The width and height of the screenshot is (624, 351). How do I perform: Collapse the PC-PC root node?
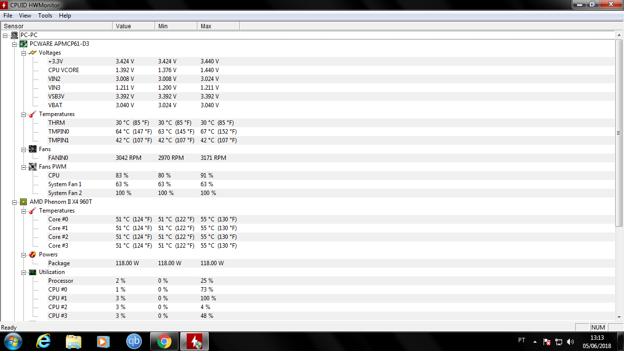(x=5, y=35)
